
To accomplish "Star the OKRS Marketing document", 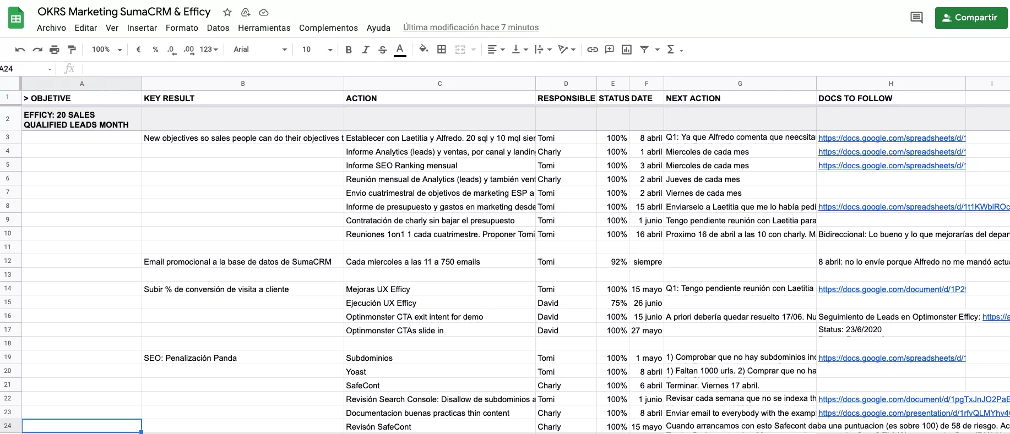I will pyautogui.click(x=227, y=12).
